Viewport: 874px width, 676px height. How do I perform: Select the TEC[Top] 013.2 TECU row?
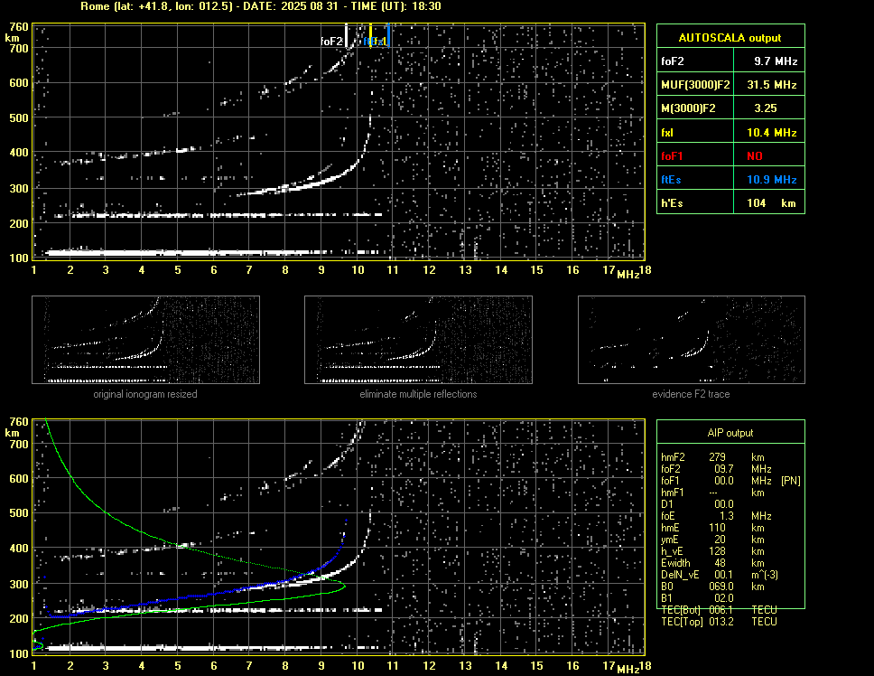(719, 622)
